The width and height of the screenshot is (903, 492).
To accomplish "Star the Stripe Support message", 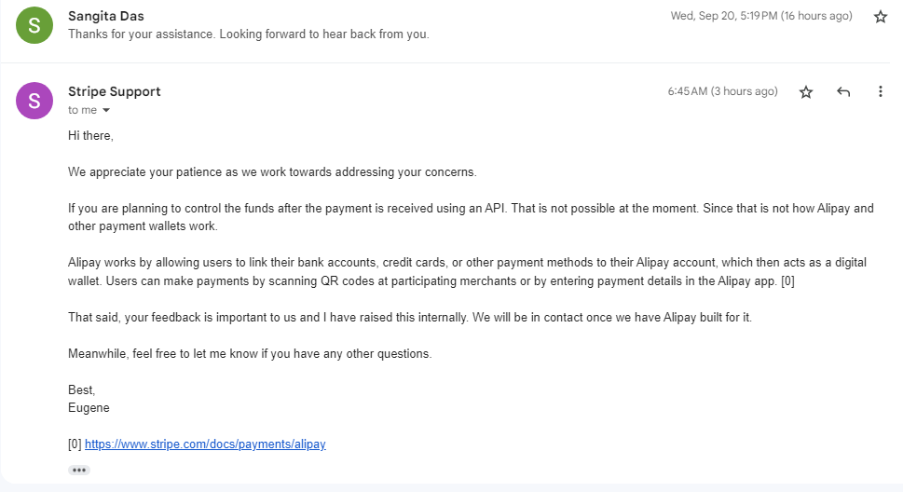I will [806, 91].
